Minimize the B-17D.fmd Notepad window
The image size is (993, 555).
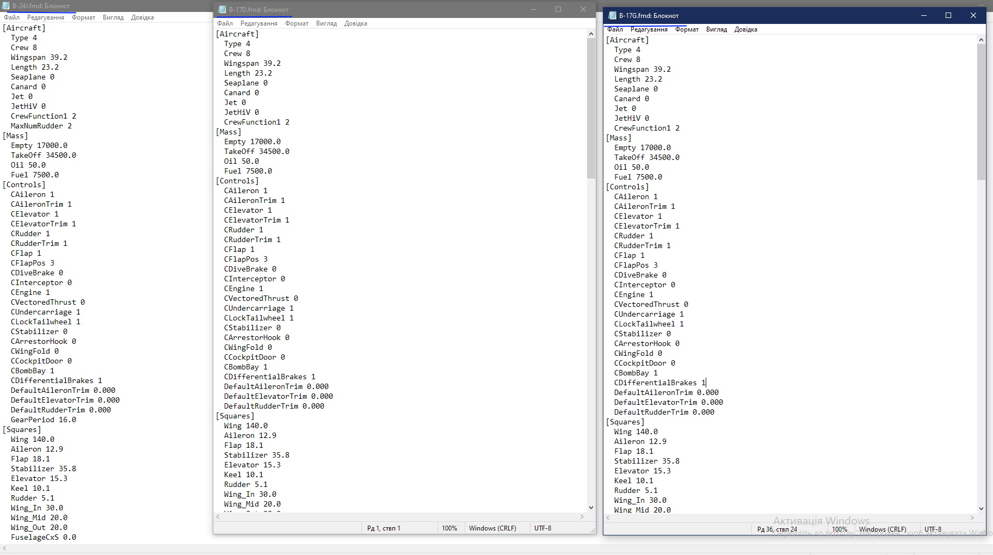[533, 9]
